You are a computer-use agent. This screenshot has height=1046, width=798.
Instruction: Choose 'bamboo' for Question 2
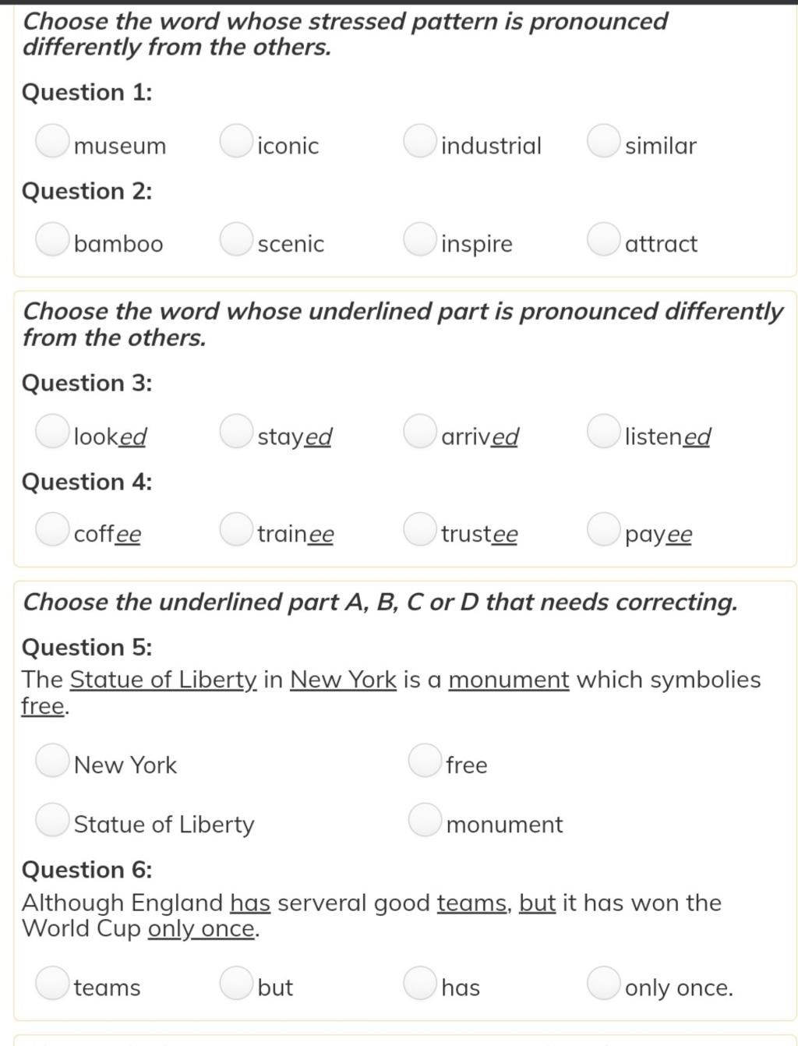pyautogui.click(x=52, y=239)
